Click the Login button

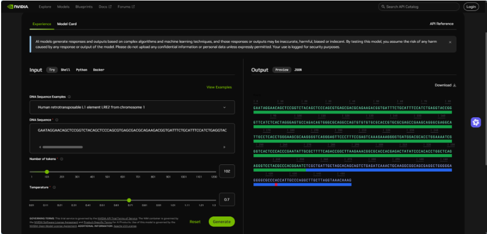(471, 7)
